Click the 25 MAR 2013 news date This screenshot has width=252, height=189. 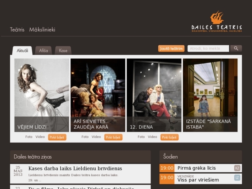(x=18, y=171)
